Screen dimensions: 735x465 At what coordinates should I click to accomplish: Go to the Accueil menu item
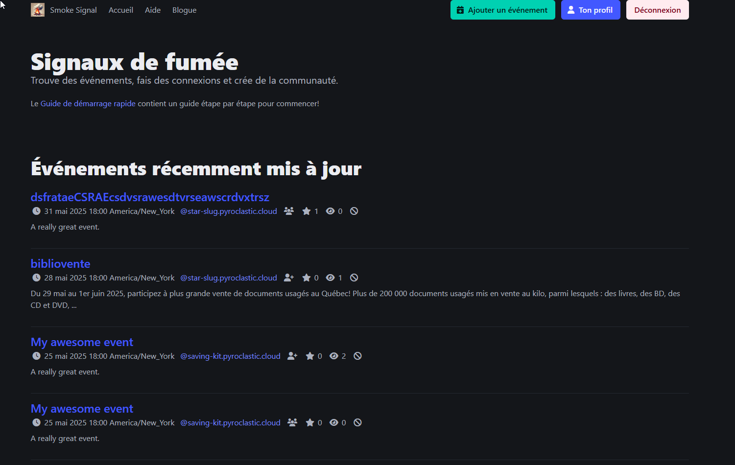(121, 10)
